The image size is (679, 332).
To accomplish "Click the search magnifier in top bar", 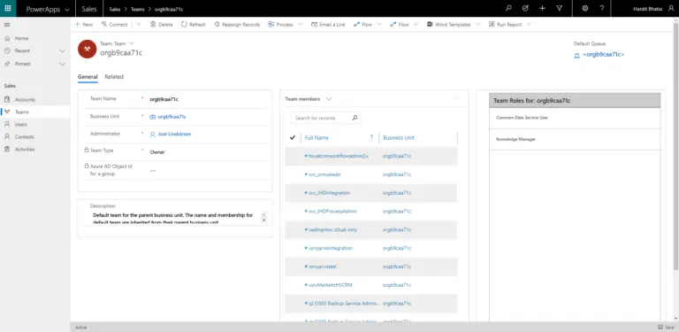I will click(508, 8).
